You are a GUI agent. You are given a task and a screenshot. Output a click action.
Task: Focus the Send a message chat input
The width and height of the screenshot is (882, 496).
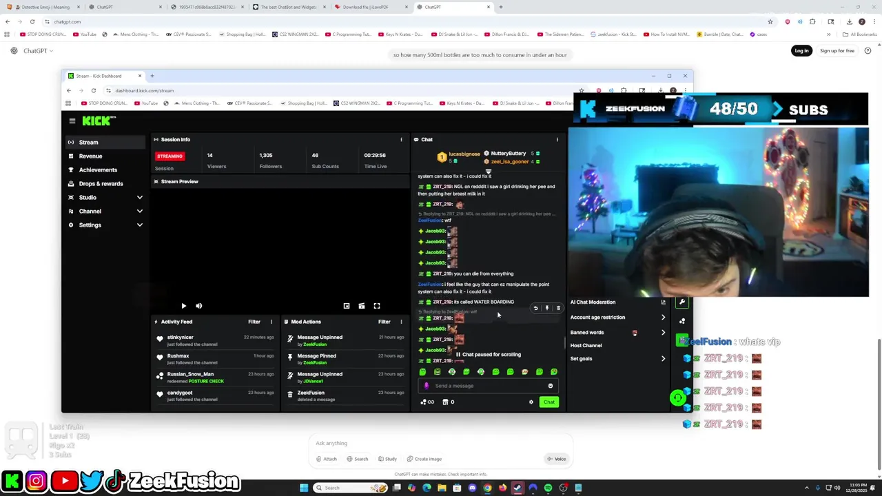[x=489, y=386]
